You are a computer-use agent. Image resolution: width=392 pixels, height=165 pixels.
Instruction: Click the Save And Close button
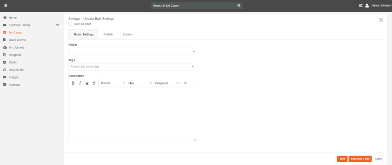tap(360, 159)
